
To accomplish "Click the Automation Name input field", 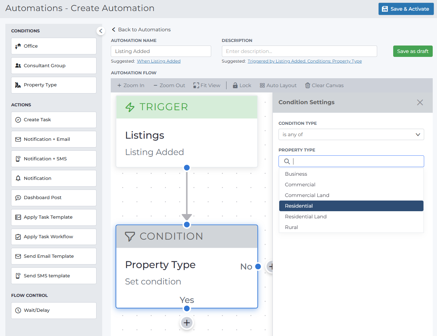I will (x=161, y=51).
